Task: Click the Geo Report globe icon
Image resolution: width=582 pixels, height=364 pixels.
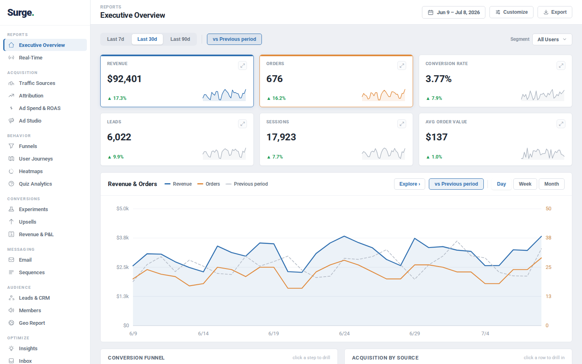Action: click(x=11, y=323)
